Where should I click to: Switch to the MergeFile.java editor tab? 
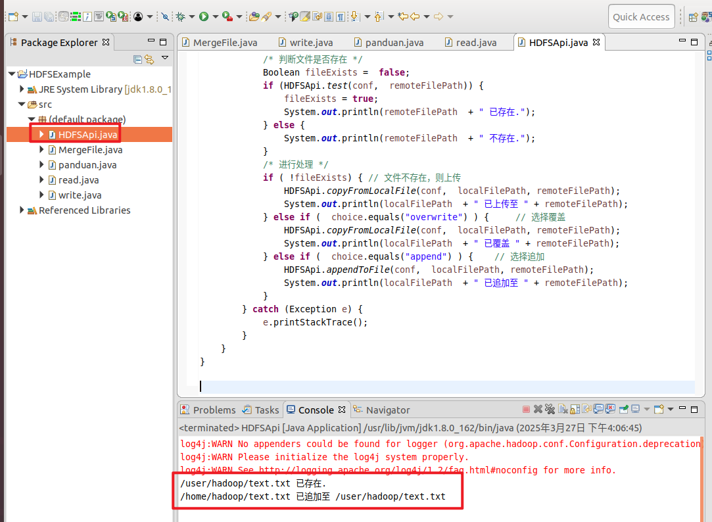[x=225, y=43]
